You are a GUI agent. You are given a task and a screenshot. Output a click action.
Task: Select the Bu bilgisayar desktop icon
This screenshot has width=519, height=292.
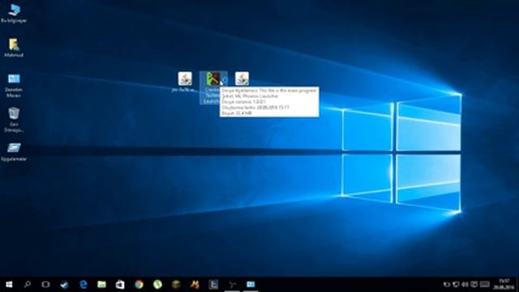point(14,14)
